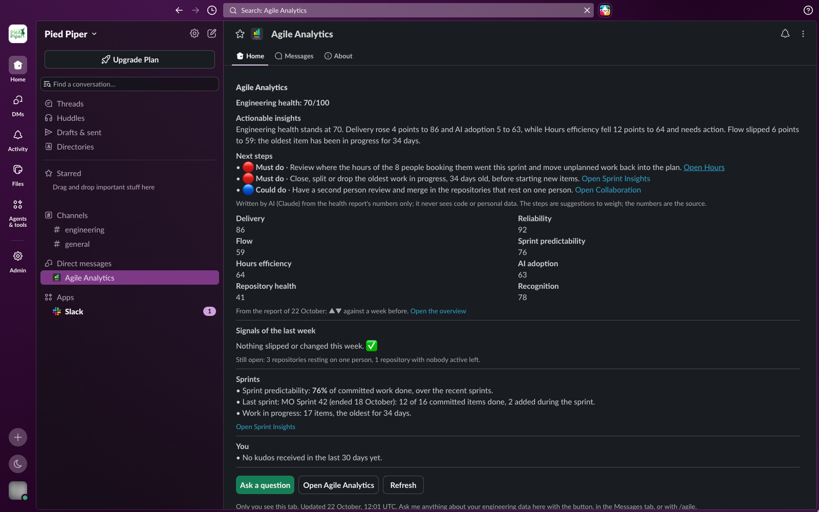Follow the Open the overview link
The height and width of the screenshot is (512, 819).
tap(438, 311)
